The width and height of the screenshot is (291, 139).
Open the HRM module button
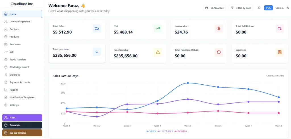click(x=22, y=117)
